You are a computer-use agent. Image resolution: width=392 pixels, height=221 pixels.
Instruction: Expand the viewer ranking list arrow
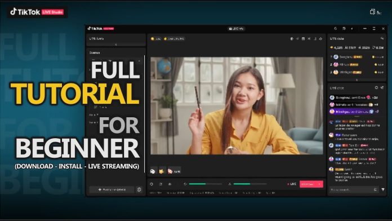coord(357,80)
